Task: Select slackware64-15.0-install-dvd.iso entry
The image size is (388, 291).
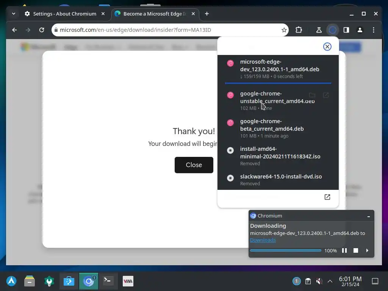Action: point(278,180)
